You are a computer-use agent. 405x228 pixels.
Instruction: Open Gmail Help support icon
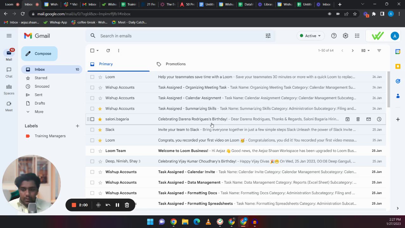point(334,36)
